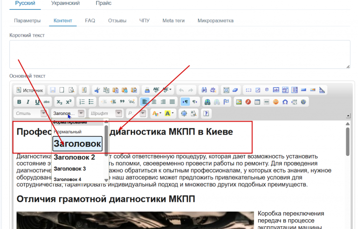This screenshot has height=229, width=358.
Task: Open the Шрифт font dropdown
Action: (x=106, y=114)
